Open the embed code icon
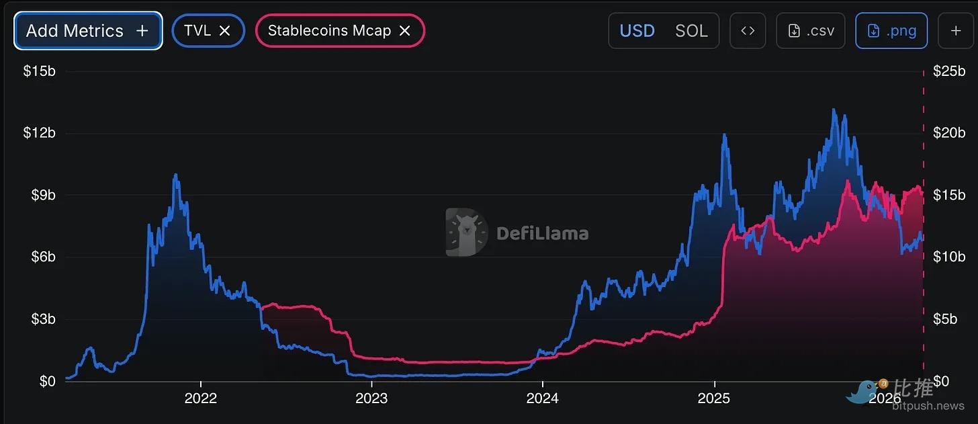This screenshot has height=424, width=978. click(748, 31)
